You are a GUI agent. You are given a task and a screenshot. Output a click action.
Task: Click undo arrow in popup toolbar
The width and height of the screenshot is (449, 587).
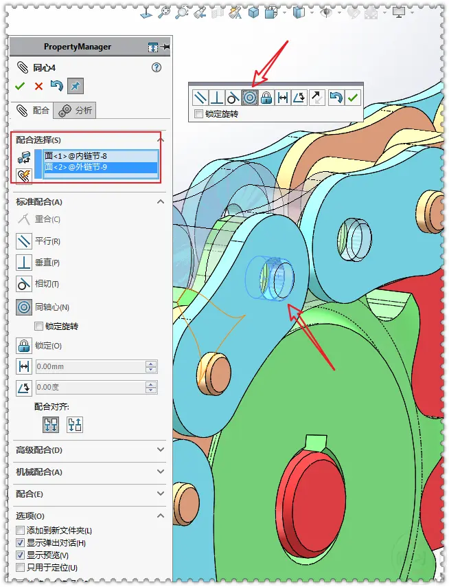click(x=336, y=98)
